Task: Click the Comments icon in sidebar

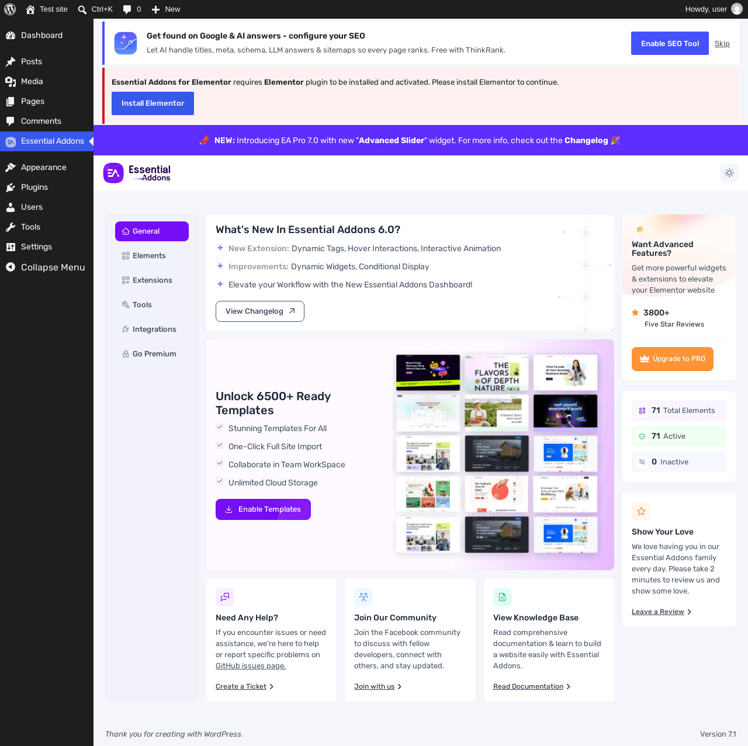Action: (11, 121)
